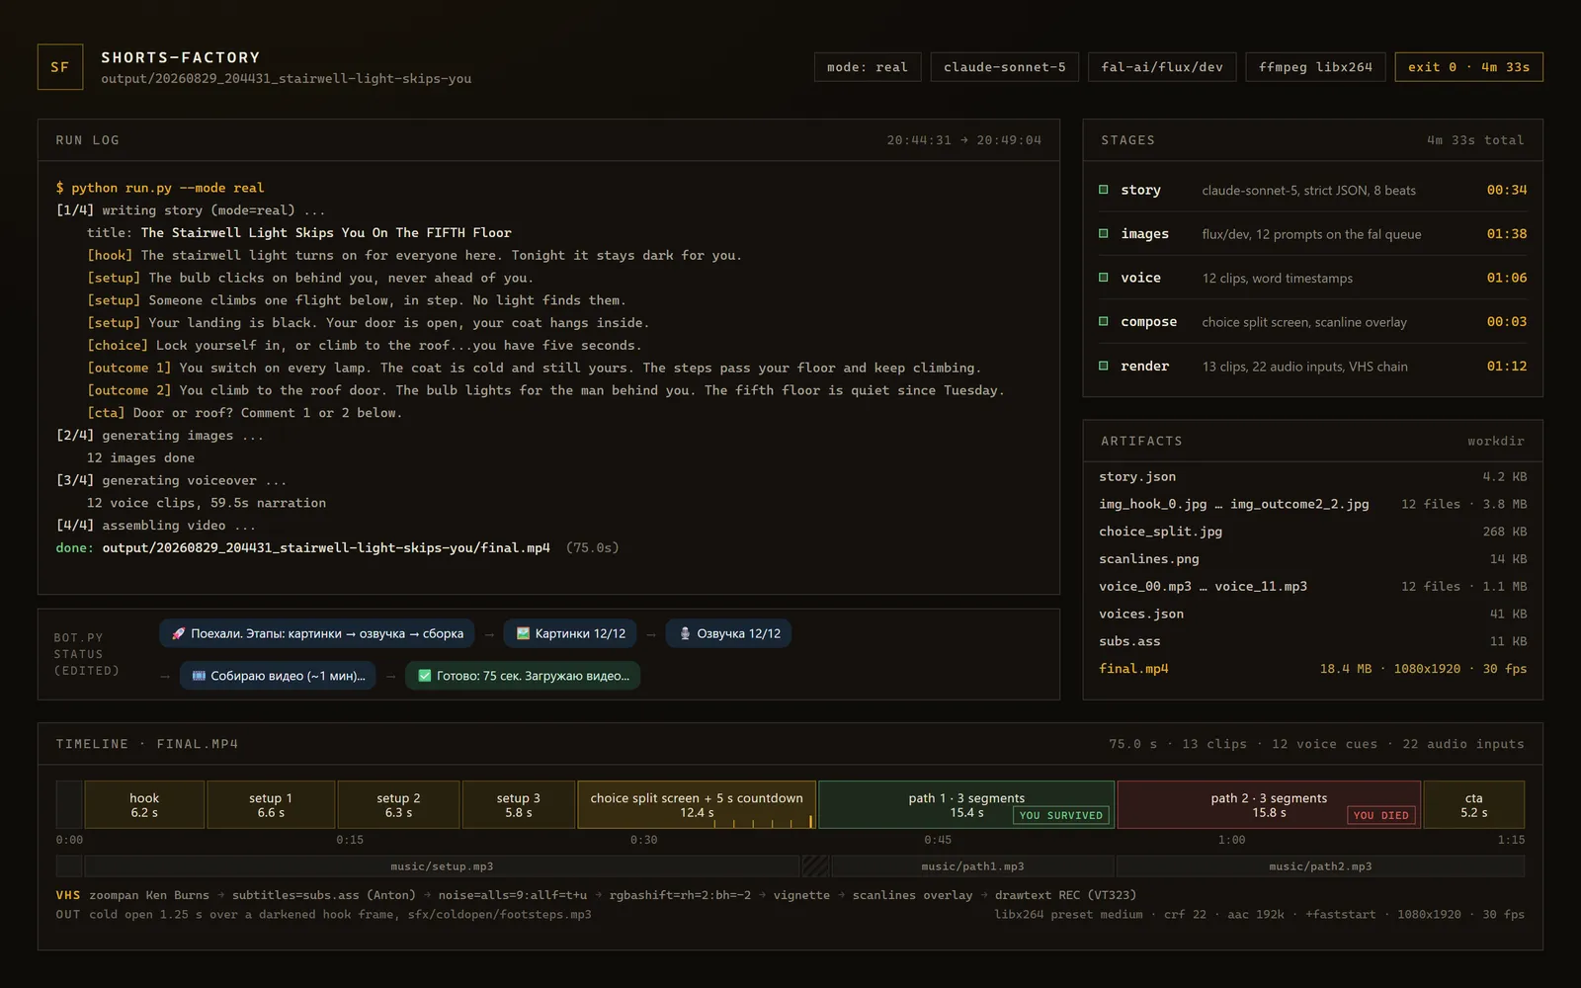Open the subs.ass artifact

tap(1313, 641)
